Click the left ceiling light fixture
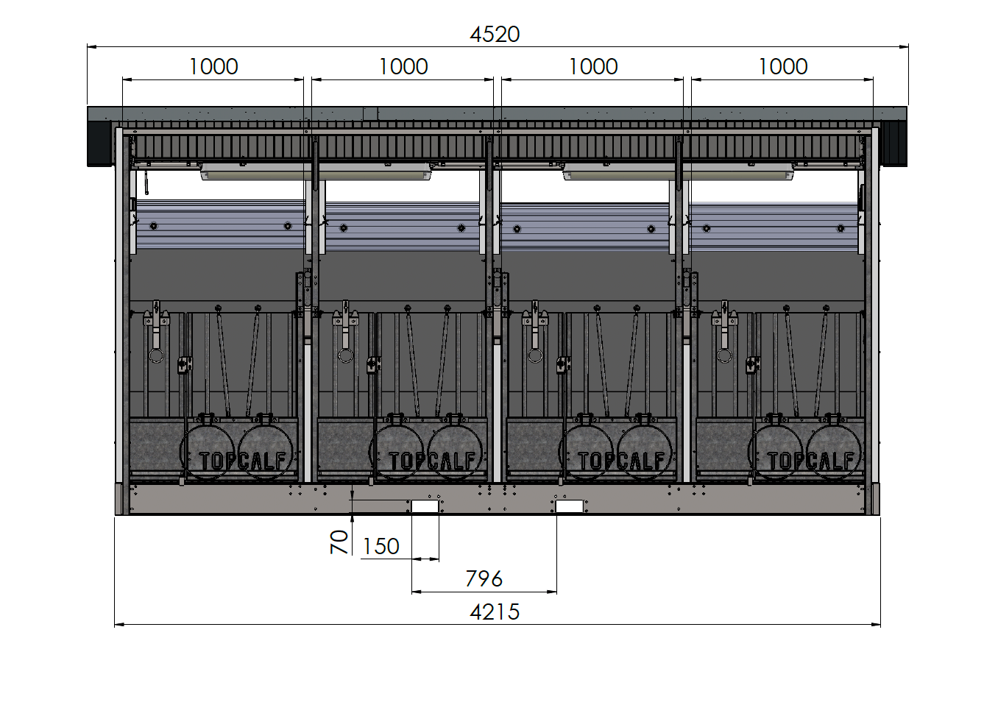998x705 pixels. [316, 174]
